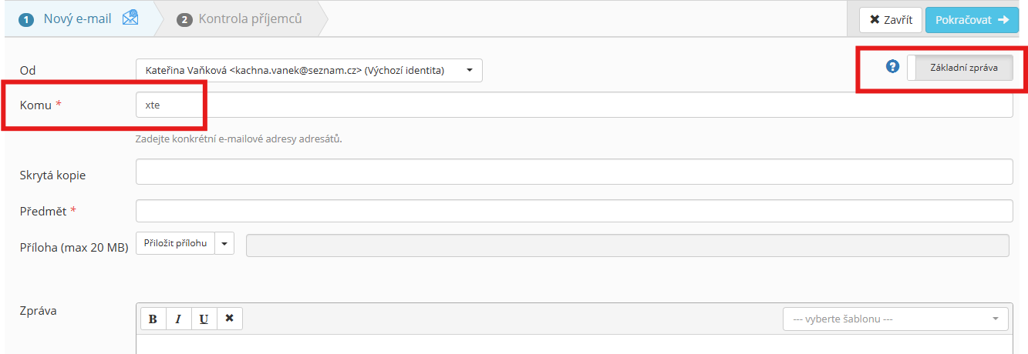This screenshot has height=354, width=1028.
Task: Click into the Předmět subject field
Action: (x=574, y=211)
